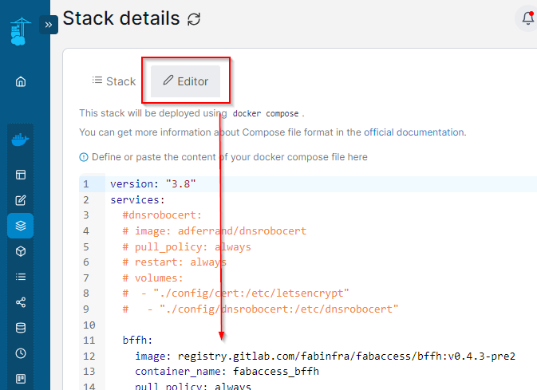Click the version "3.8" line in editor
The image size is (537, 390).
pyautogui.click(x=153, y=184)
